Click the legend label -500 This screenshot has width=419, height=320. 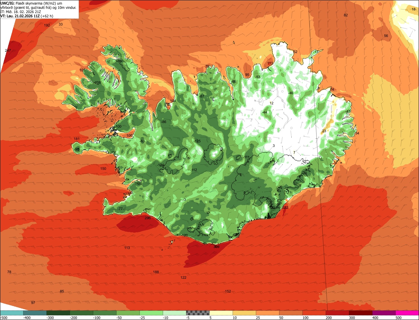point(4,317)
